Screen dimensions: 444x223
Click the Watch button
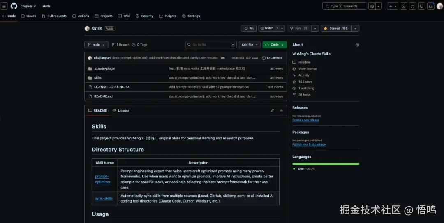point(269,28)
